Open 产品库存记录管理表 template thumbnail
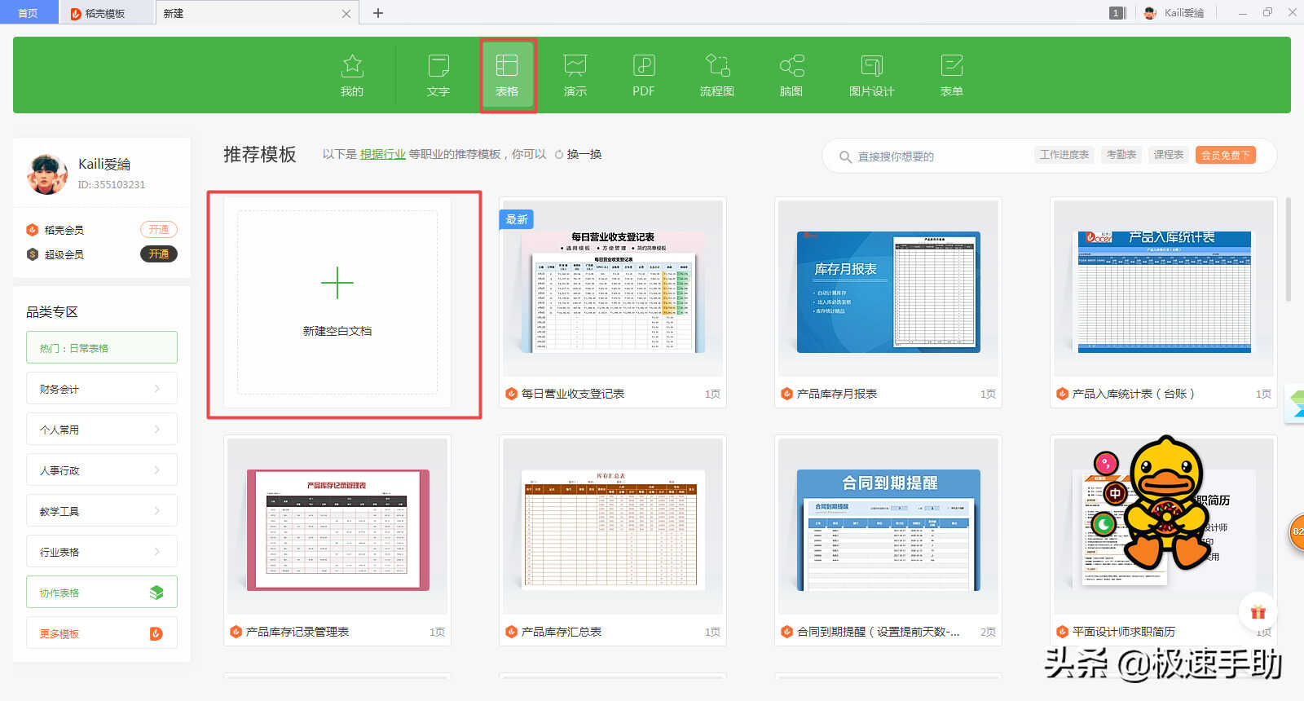1304x701 pixels. coord(337,527)
